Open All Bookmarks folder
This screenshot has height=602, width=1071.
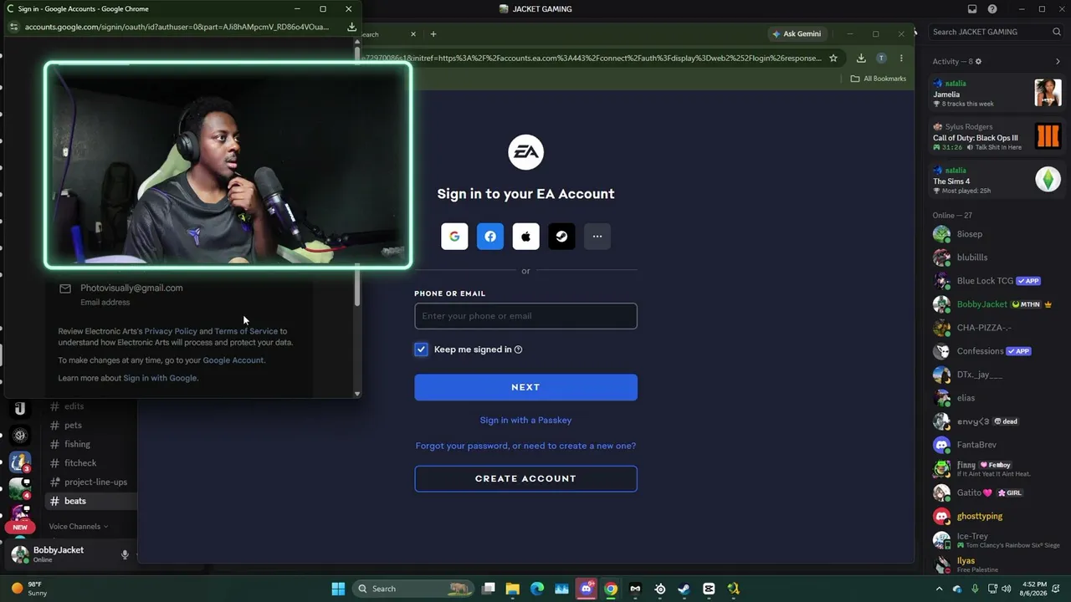879,79
